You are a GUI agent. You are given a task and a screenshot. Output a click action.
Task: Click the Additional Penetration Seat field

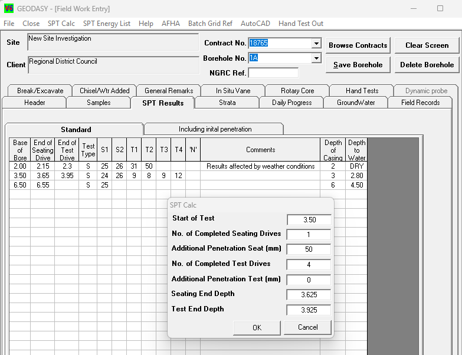tap(309, 249)
